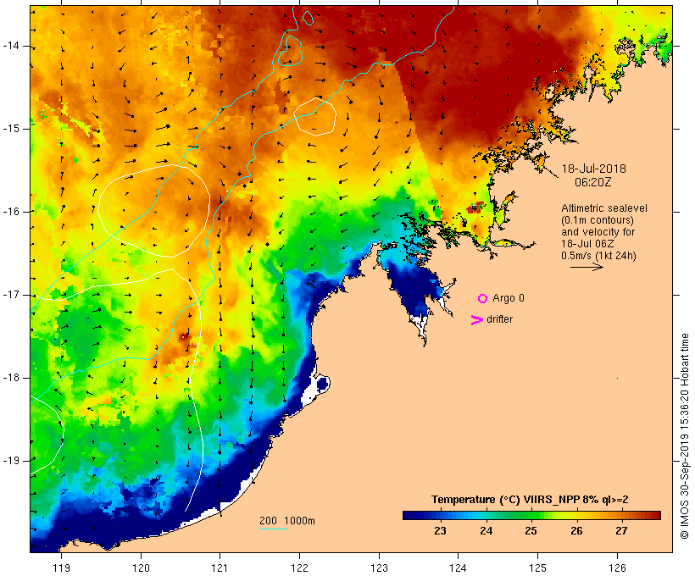695x576 pixels.
Task: Pick the cyan 24°C colorbar region
Action: pyautogui.click(x=486, y=515)
